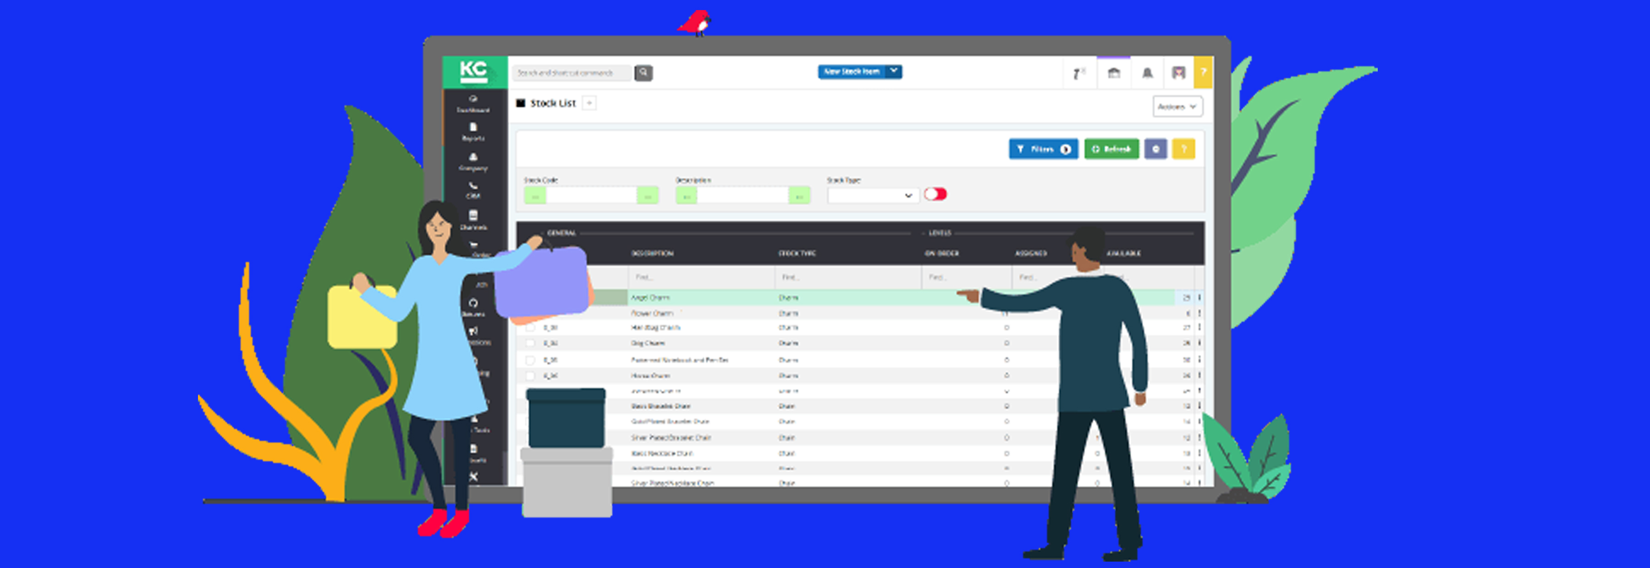1650x568 pixels.
Task: Open the Company sidebar item
Action: coord(473,162)
